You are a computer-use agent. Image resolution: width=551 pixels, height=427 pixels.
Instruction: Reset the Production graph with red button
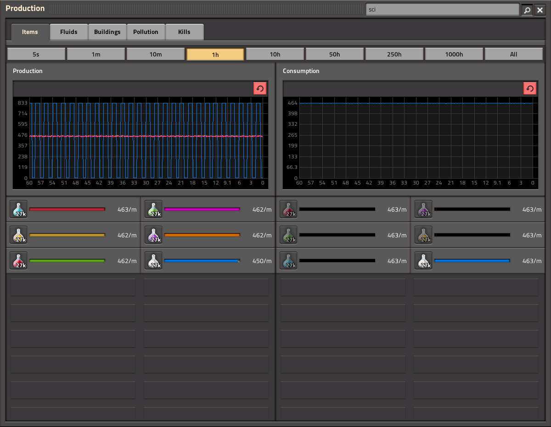260,89
